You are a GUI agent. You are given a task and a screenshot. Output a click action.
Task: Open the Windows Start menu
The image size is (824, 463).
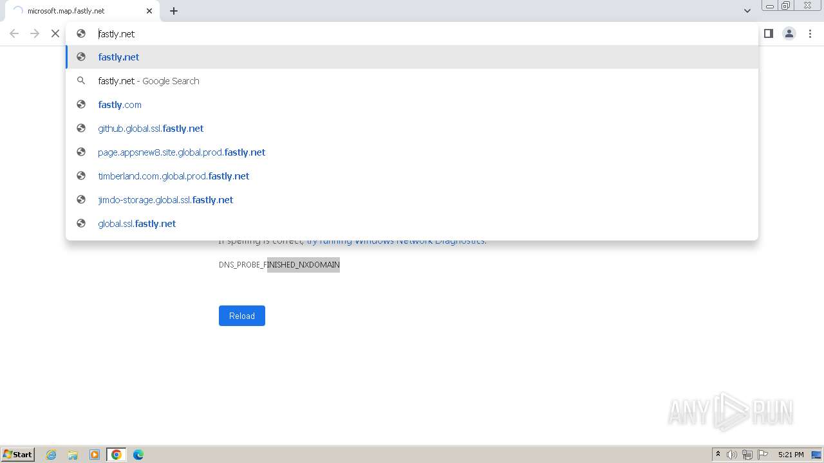[x=18, y=454]
